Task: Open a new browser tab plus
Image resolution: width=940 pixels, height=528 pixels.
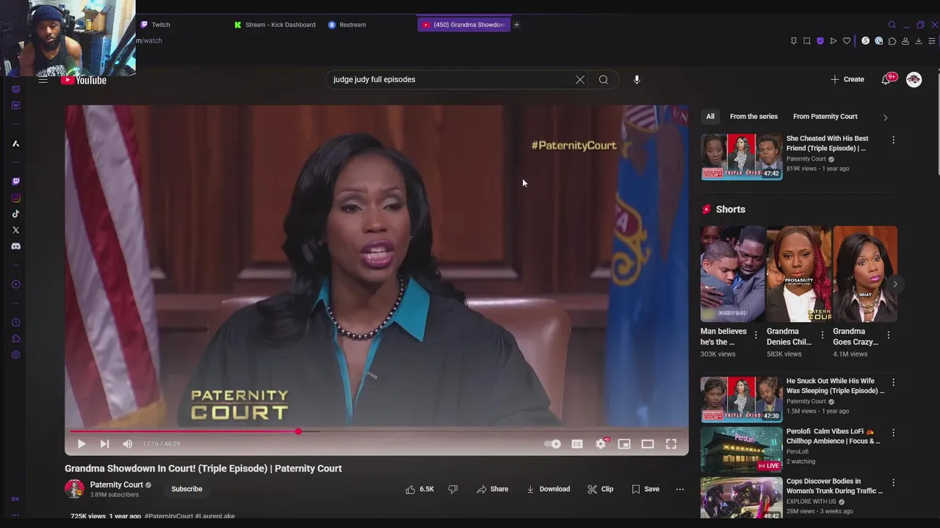Action: click(516, 25)
